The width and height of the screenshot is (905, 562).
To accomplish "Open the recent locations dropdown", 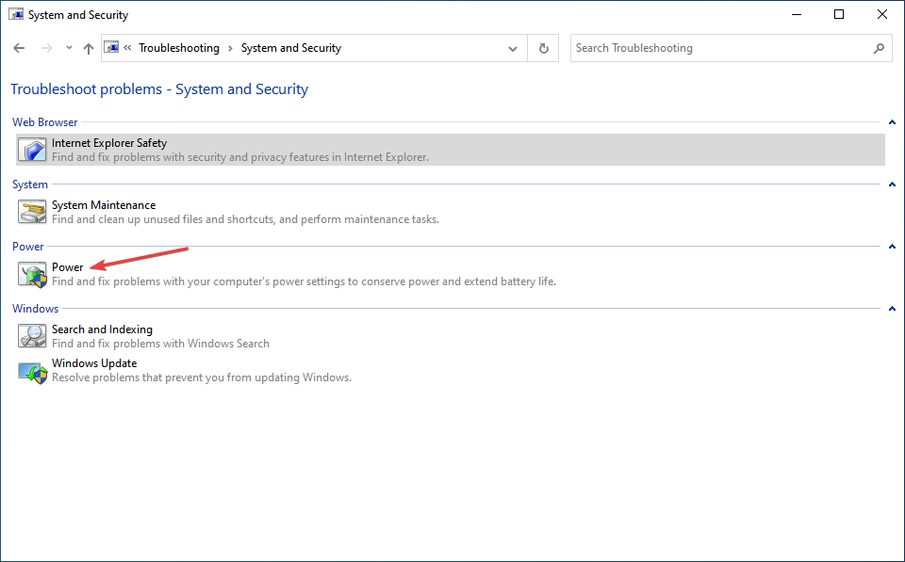I will pos(69,48).
